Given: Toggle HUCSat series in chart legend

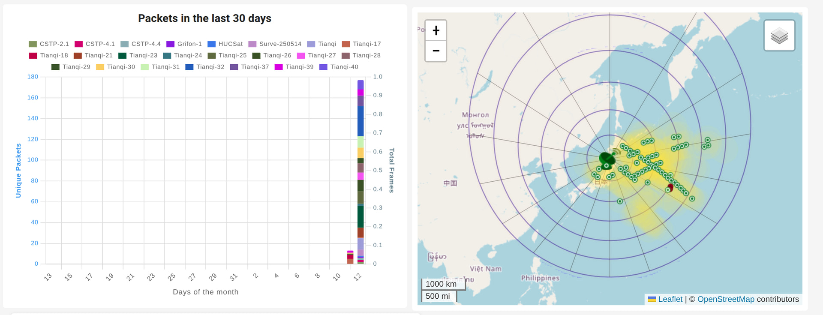Looking at the screenshot, I should pyautogui.click(x=225, y=44).
